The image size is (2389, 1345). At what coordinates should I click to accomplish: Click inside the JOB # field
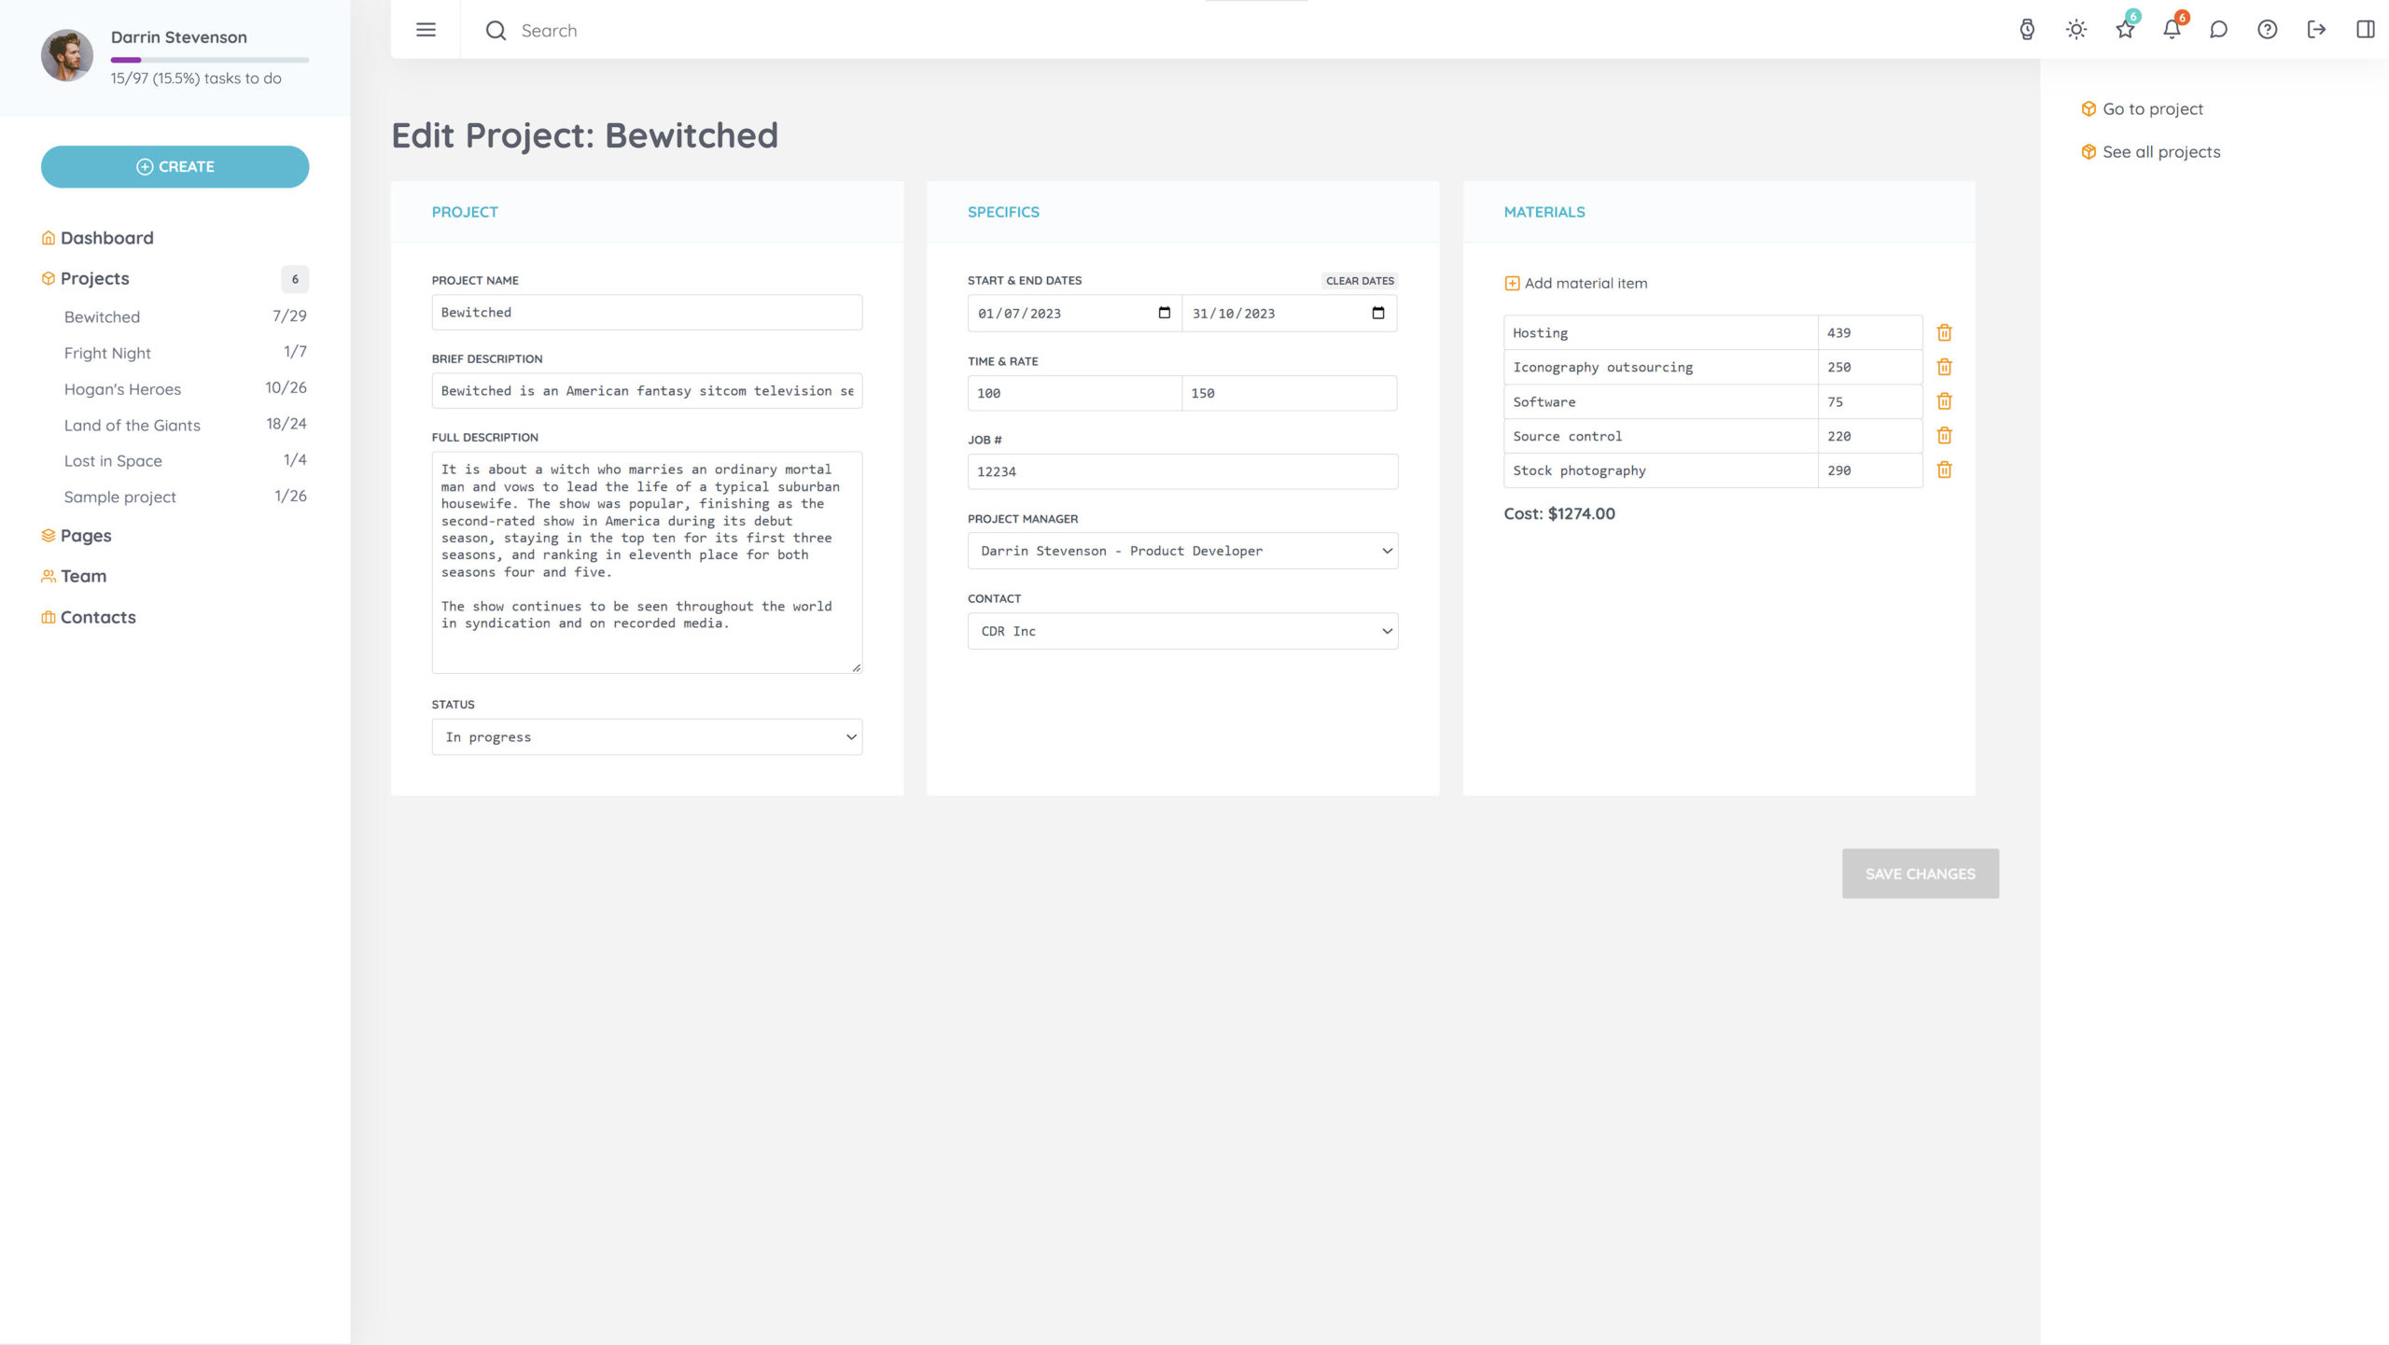(x=1181, y=471)
